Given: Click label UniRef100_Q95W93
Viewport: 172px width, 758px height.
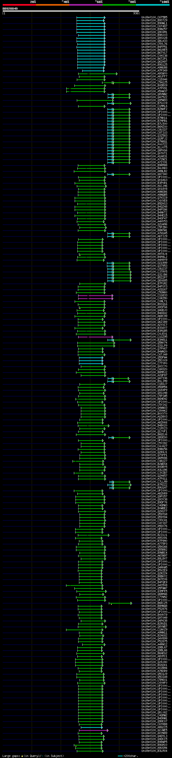Looking at the screenshot, I should (x=154, y=100).
